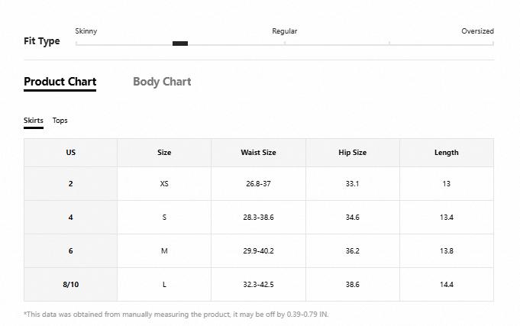520x326 pixels.
Task: Select the US size 6 row
Action: coord(259,250)
